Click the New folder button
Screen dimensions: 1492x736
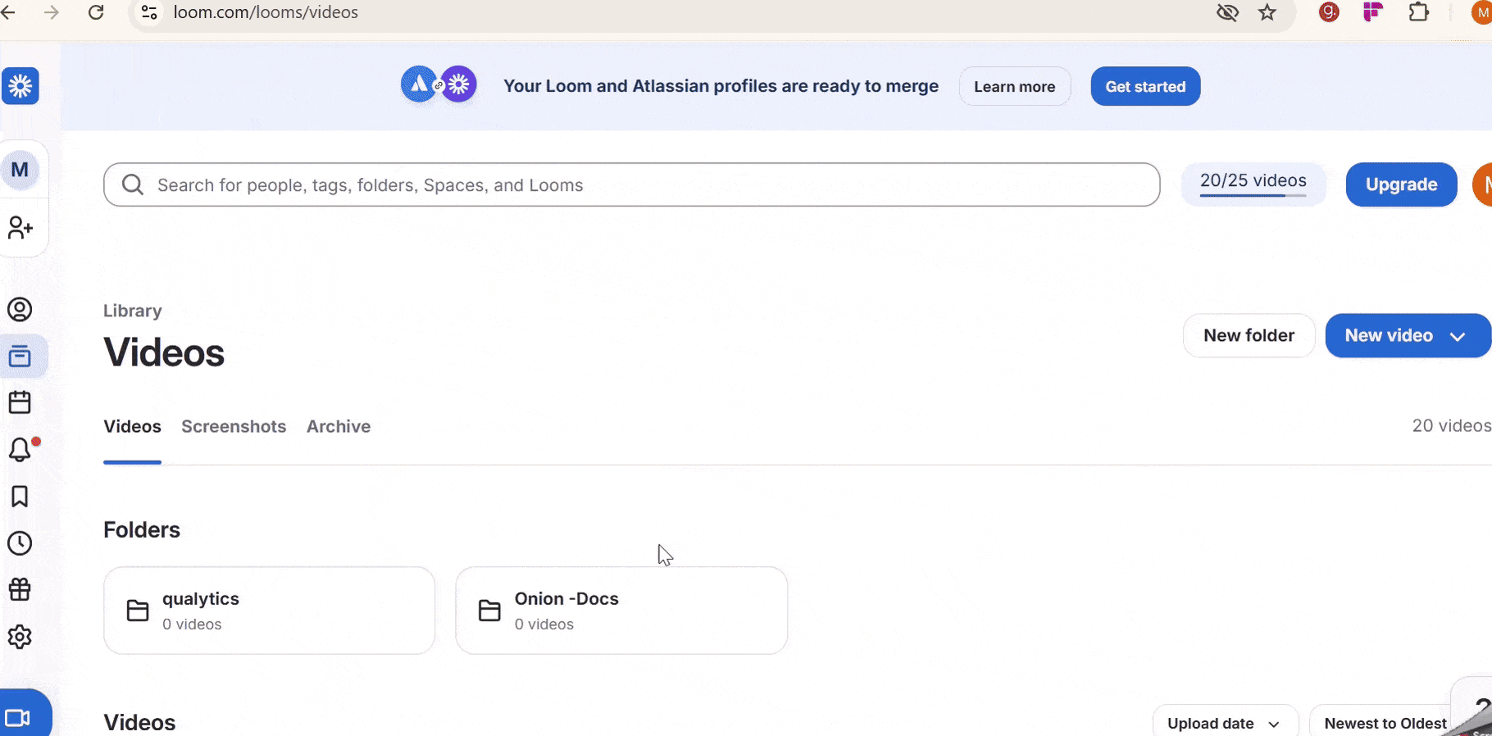point(1249,335)
